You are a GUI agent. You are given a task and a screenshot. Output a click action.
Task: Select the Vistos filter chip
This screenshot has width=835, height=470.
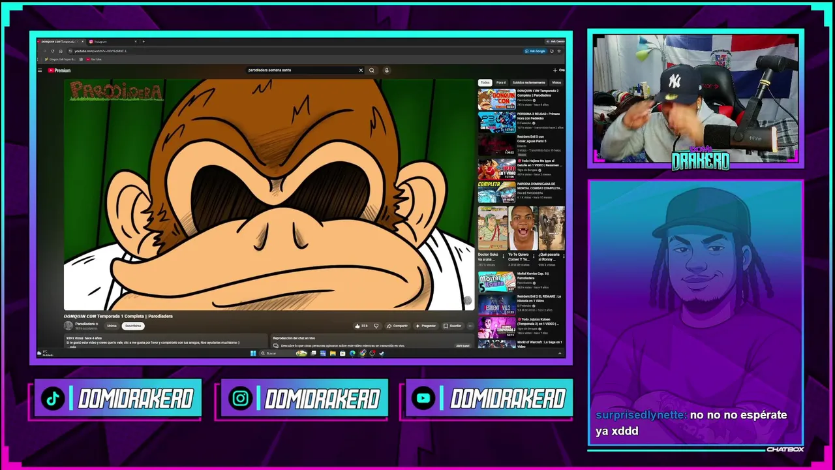click(x=556, y=83)
